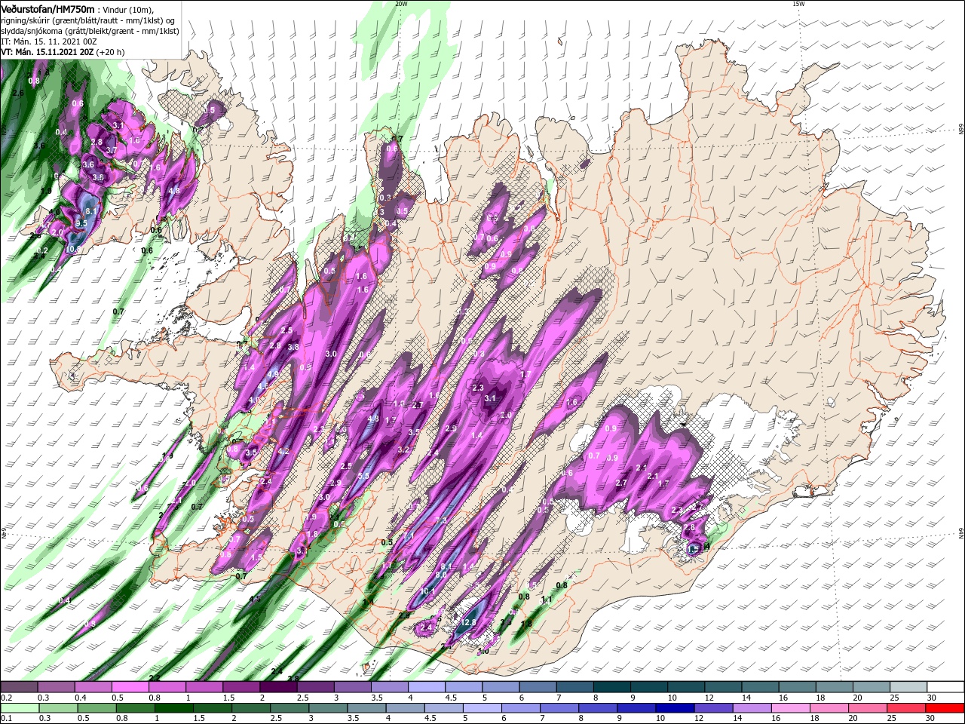Screen dimensions: 965x724
Task: Click the '(+20 h)' forecast offset text
Action: point(110,52)
